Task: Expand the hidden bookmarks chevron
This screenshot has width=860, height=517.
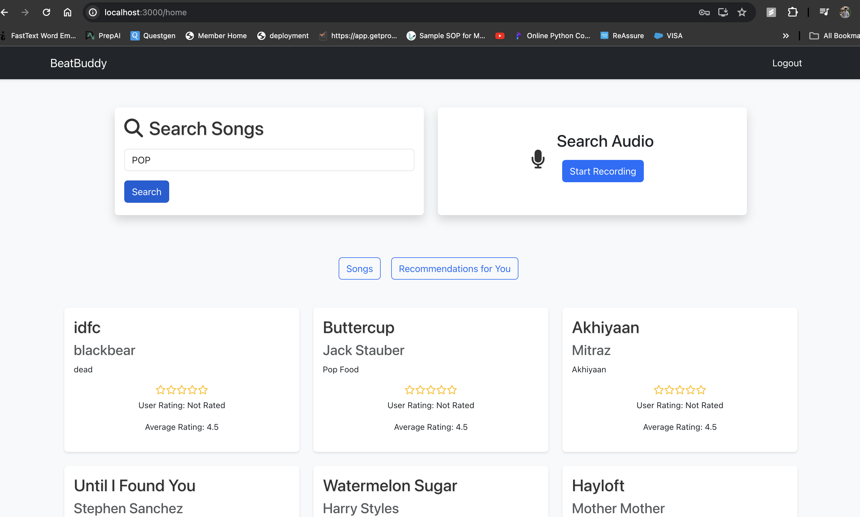Action: click(785, 36)
